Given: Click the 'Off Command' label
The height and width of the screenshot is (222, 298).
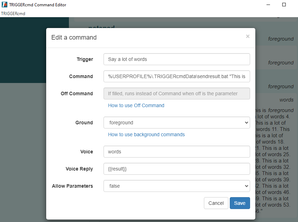Looking at the screenshot, I should (77, 93).
